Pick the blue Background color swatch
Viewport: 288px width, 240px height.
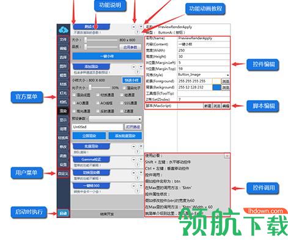[x=217, y=87]
